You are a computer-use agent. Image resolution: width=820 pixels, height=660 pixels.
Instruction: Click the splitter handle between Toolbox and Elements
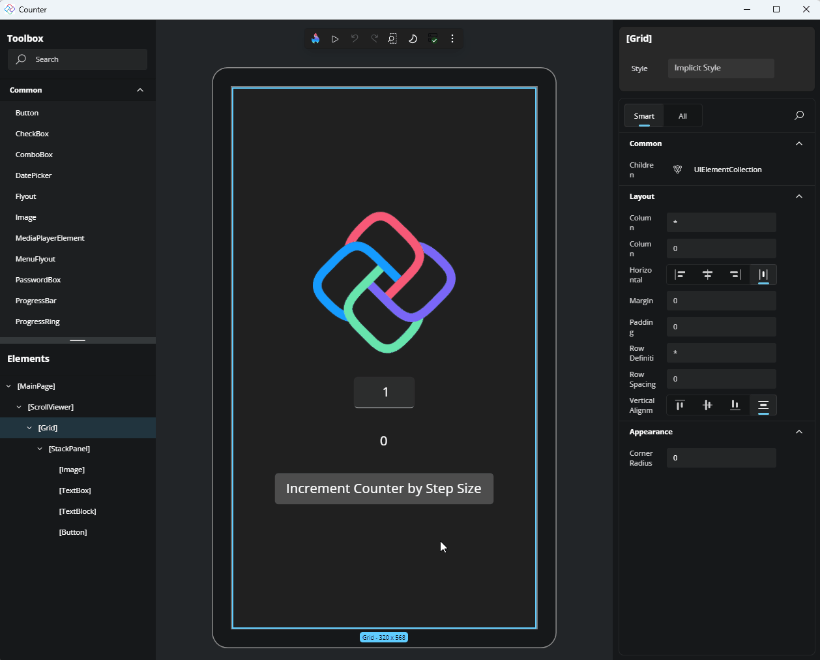coord(78,340)
